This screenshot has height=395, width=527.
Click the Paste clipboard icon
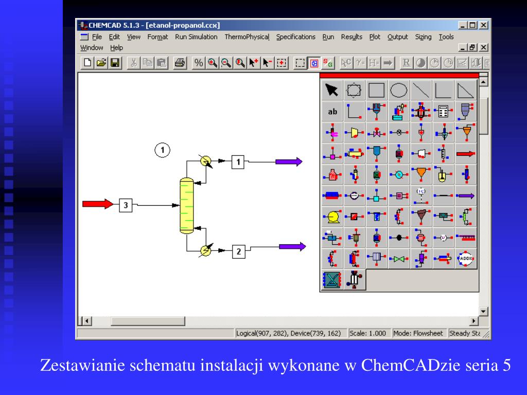(x=161, y=63)
